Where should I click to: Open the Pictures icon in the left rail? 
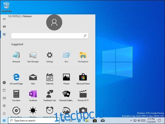[x=4, y=98]
